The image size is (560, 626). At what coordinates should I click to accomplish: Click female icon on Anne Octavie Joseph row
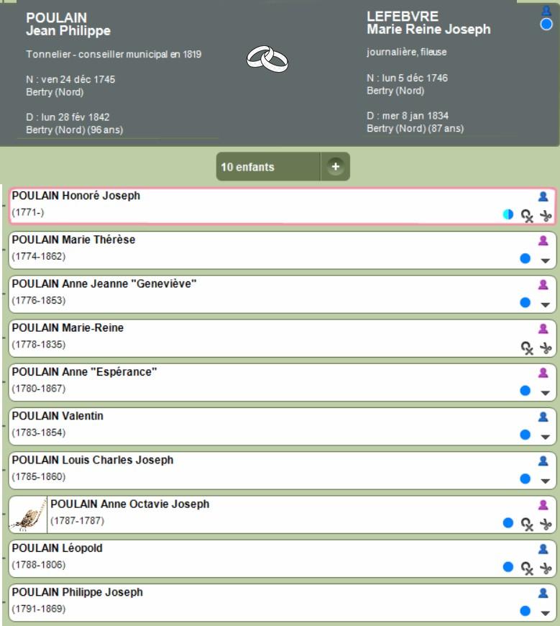[x=543, y=505]
